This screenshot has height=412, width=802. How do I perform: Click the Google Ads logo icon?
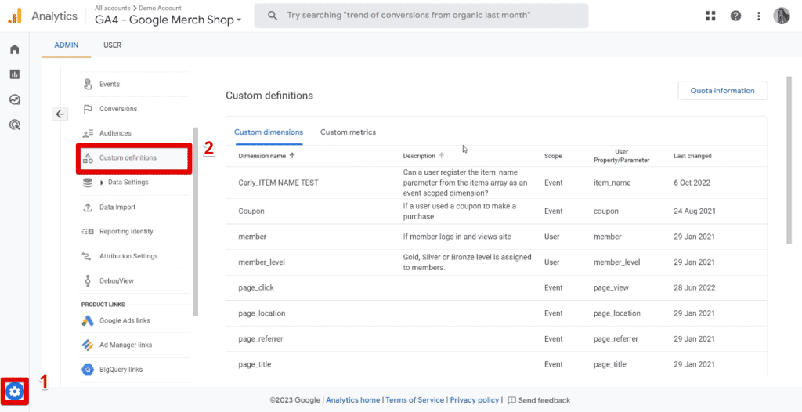point(88,321)
